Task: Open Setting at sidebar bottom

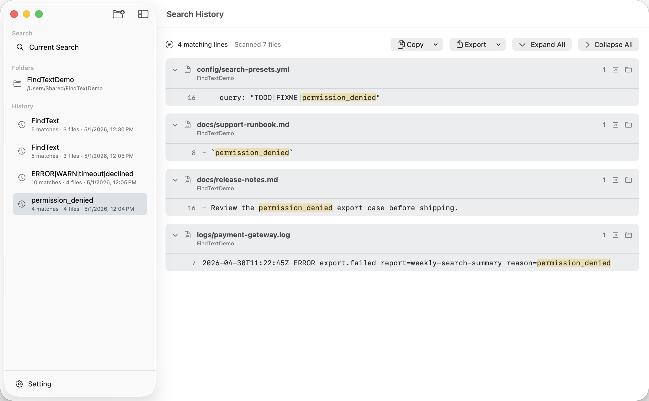Action: [x=34, y=384]
